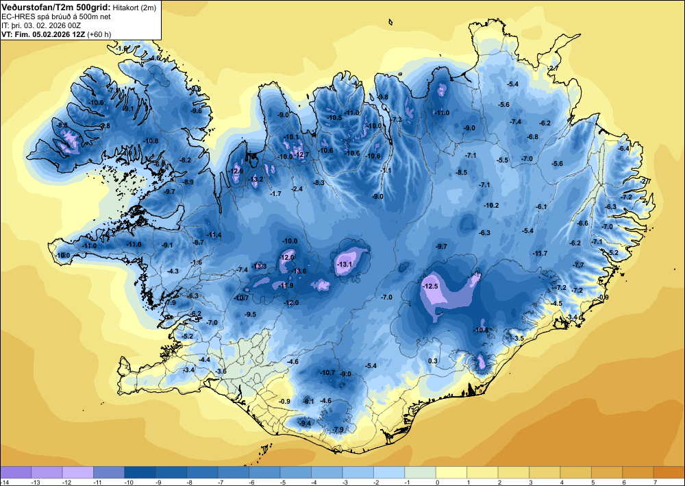
Task: Select the legend swatch between -10 and -9
Action: tap(140, 472)
